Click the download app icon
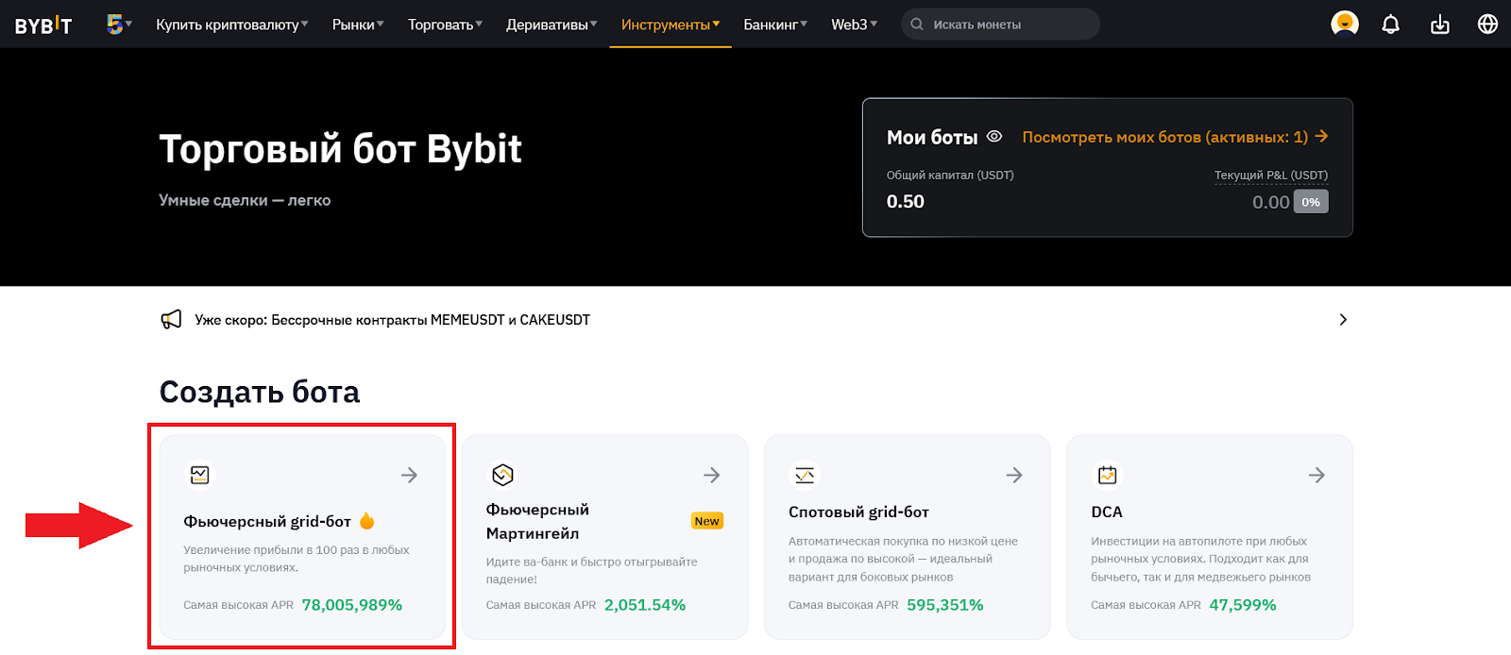This screenshot has width=1511, height=655. (1440, 25)
